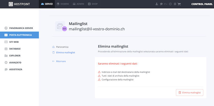The height and width of the screenshot is (106, 214).
Task: Click the mailinglist envelope icon
Action: coord(60,26)
